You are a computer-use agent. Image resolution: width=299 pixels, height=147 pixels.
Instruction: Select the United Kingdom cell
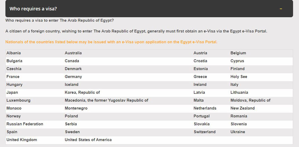point(22,140)
